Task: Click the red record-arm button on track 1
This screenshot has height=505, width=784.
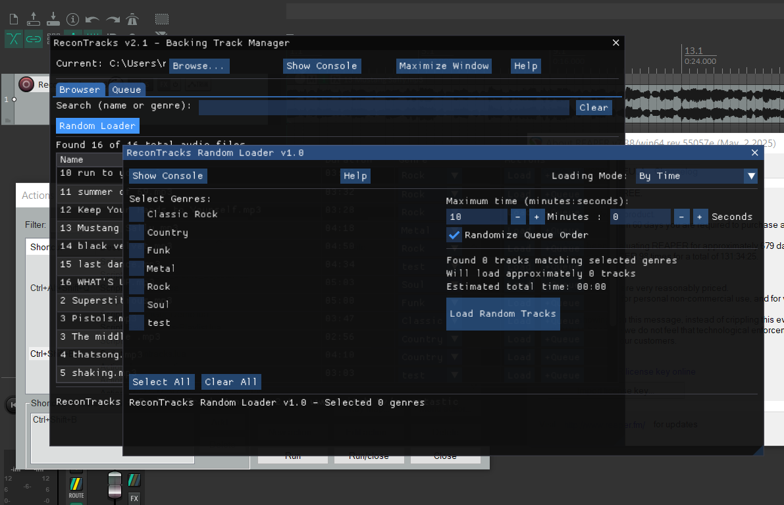Action: [x=26, y=84]
